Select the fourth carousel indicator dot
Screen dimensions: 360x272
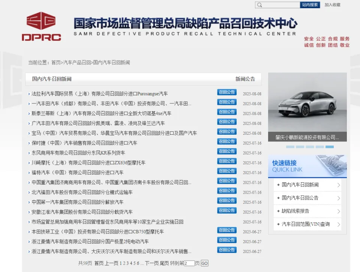pos(319,146)
